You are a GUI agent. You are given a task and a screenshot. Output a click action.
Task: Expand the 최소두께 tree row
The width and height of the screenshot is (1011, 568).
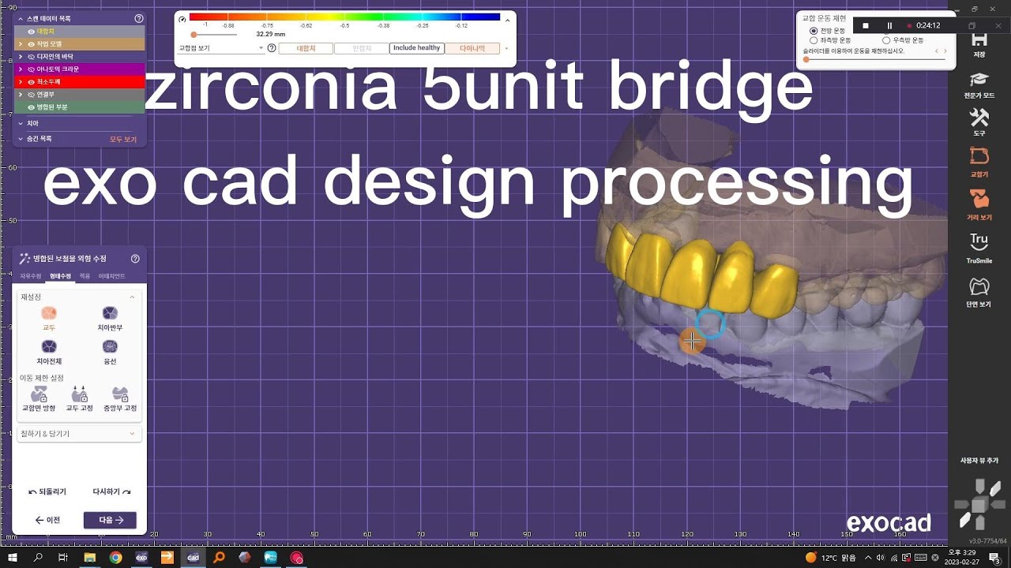[x=21, y=82]
